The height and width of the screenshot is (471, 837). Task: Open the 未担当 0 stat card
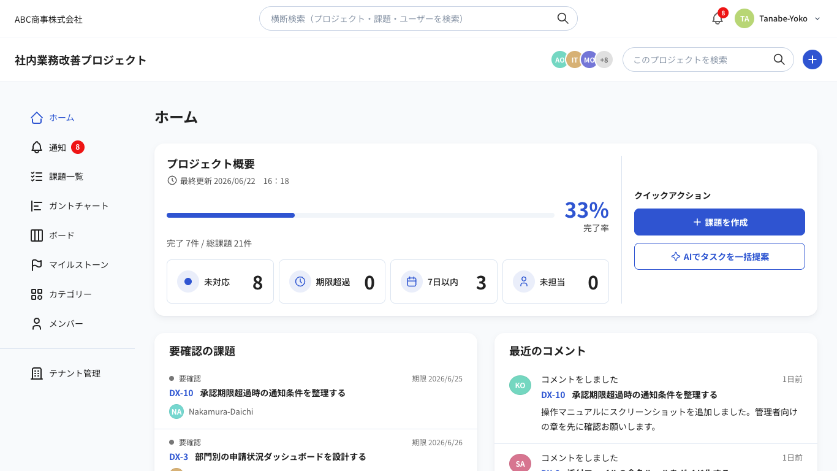556,281
